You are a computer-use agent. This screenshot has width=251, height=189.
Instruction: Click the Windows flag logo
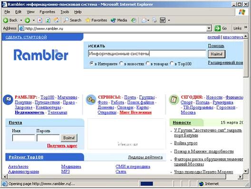242,12
